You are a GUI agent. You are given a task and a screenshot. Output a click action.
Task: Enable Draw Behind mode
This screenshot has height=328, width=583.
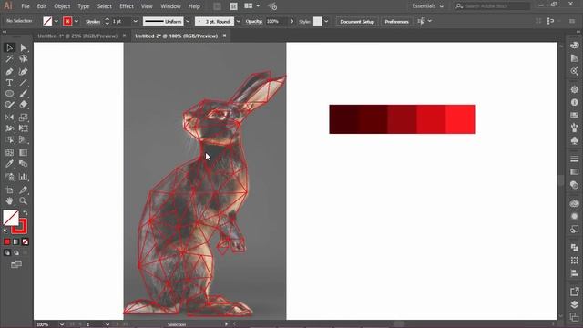16,253
